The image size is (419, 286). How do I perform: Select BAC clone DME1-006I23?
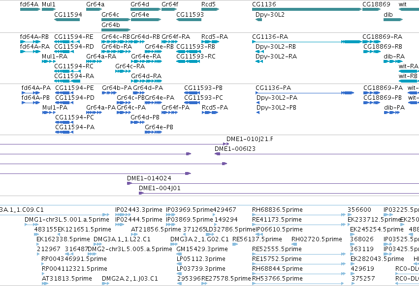(317, 154)
